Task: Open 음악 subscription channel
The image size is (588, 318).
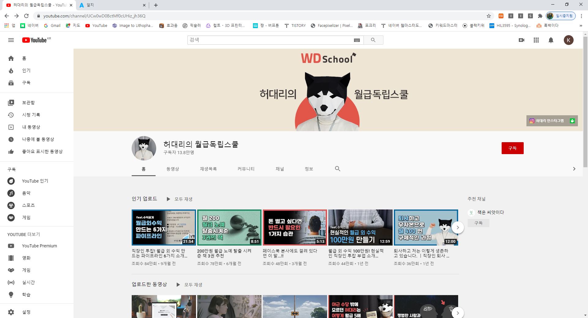Action: [37, 193]
